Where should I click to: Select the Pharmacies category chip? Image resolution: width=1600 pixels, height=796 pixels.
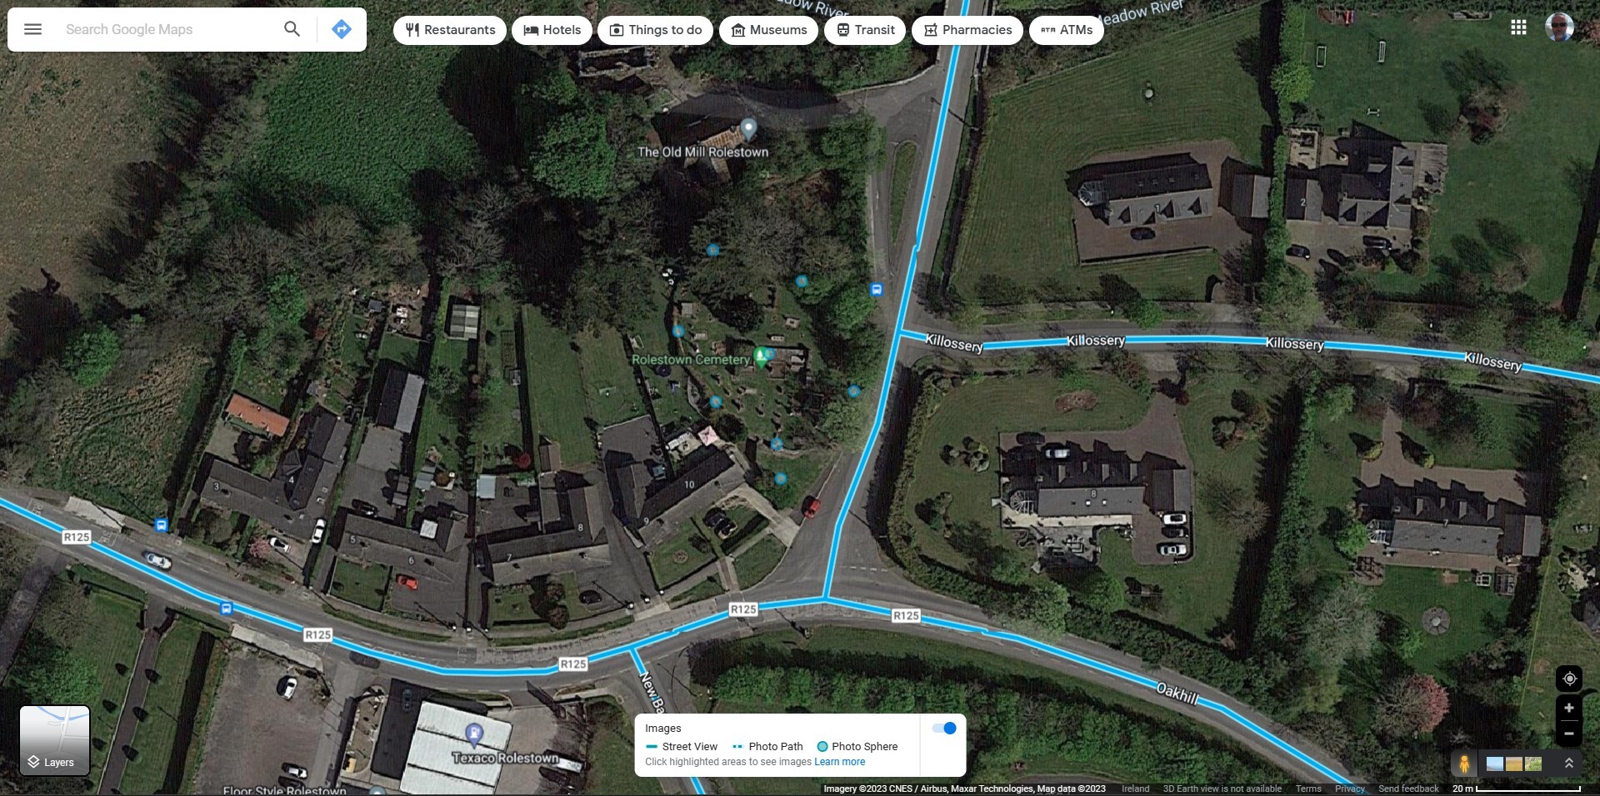(x=967, y=30)
